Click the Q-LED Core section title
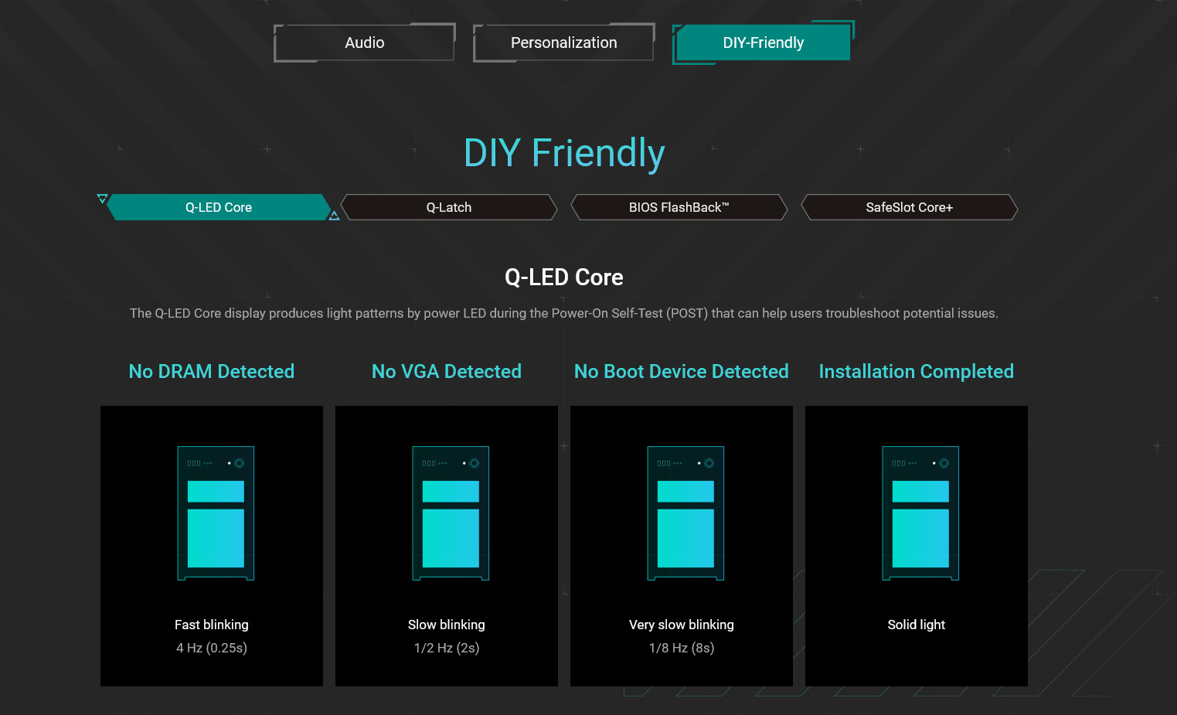1177x715 pixels. click(x=564, y=277)
